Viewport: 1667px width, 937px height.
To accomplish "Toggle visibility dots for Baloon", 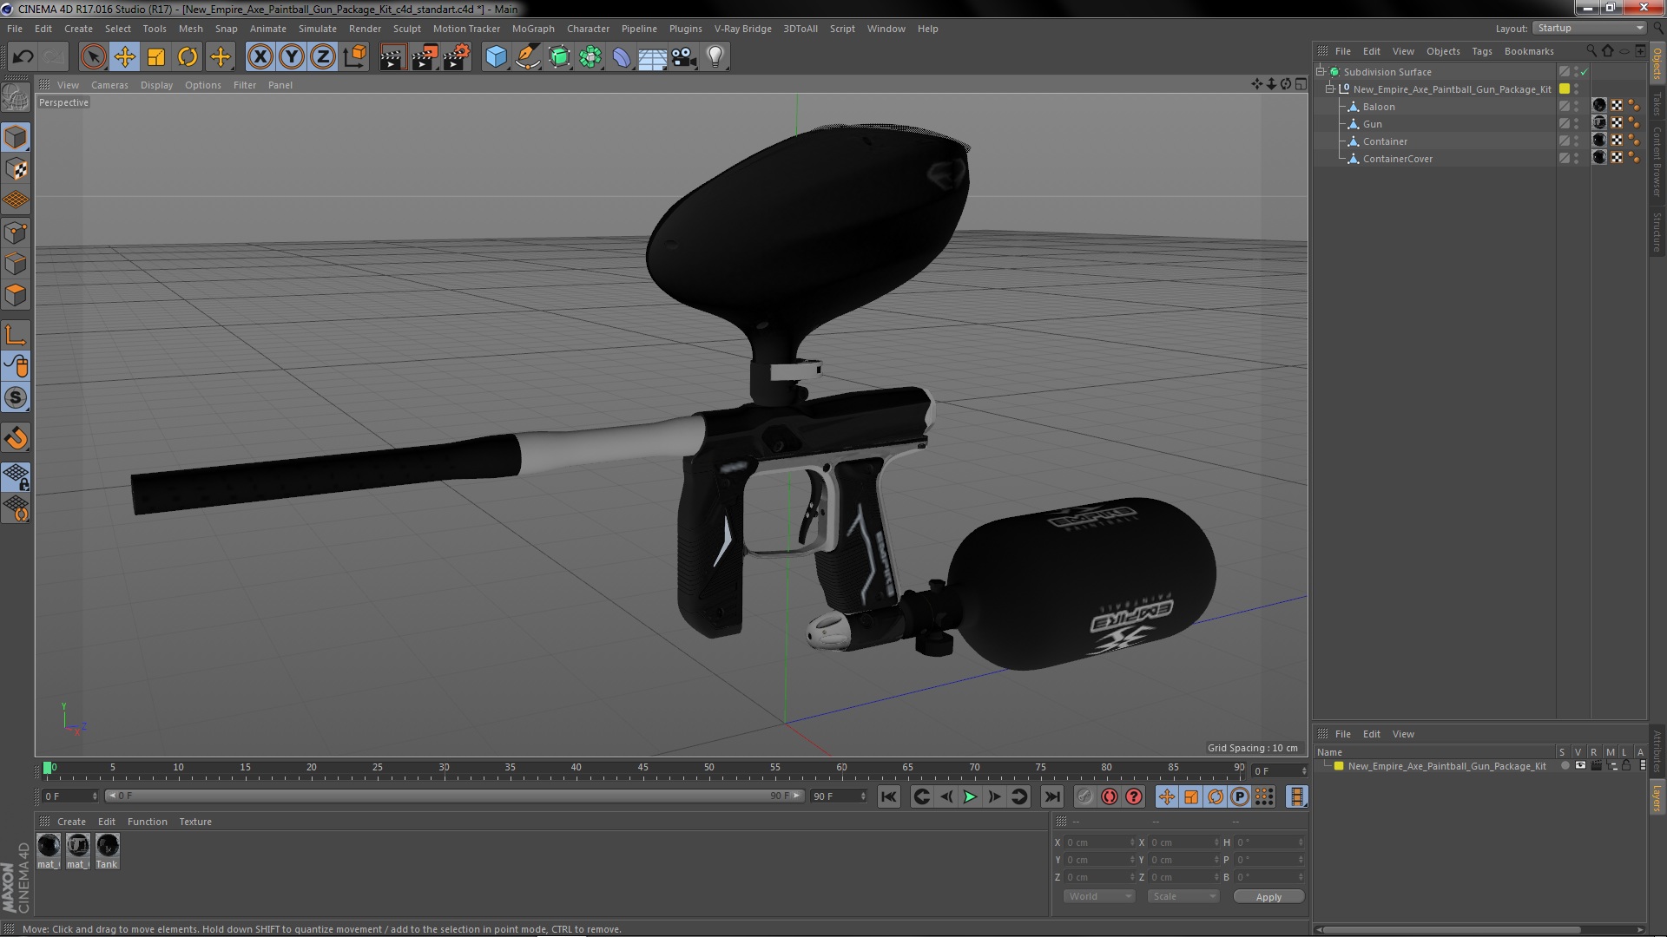I will pos(1577,107).
